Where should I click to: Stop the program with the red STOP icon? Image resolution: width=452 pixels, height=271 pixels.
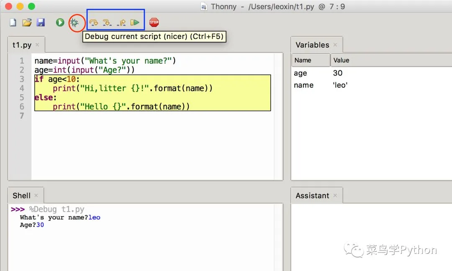click(x=154, y=23)
